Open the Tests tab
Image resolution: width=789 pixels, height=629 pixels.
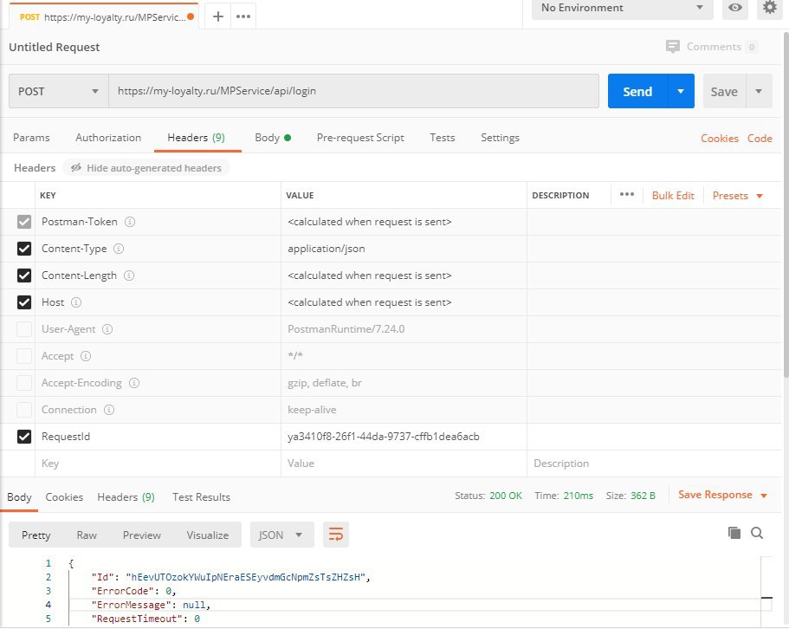click(443, 138)
